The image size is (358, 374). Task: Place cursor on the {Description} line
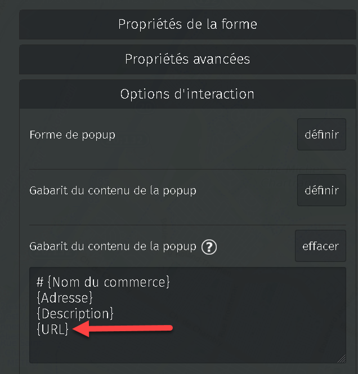tap(75, 313)
